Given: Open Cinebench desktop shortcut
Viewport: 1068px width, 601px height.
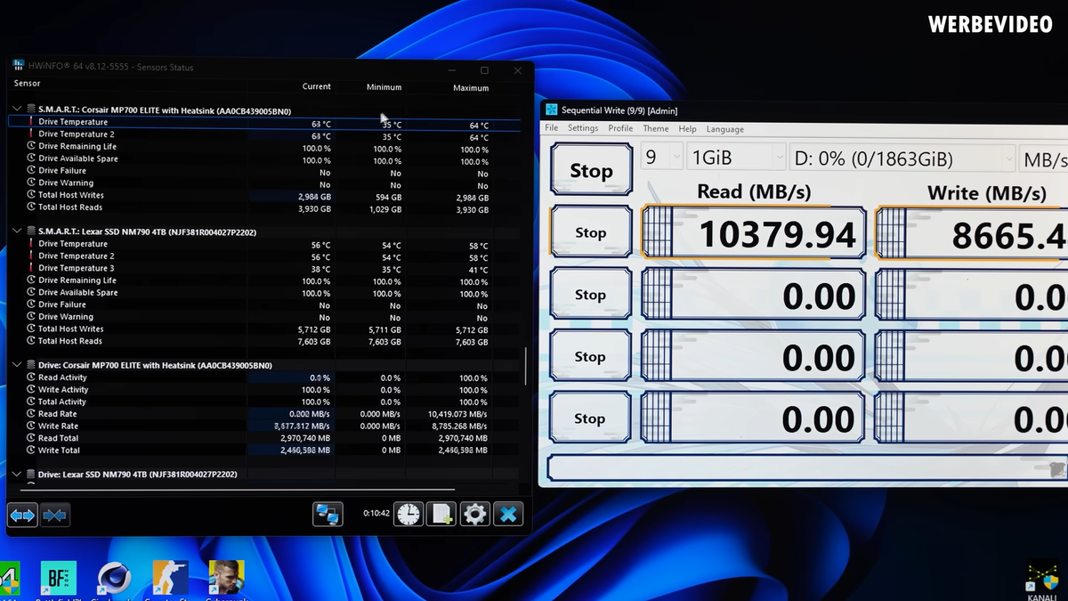Looking at the screenshot, I should [x=114, y=579].
